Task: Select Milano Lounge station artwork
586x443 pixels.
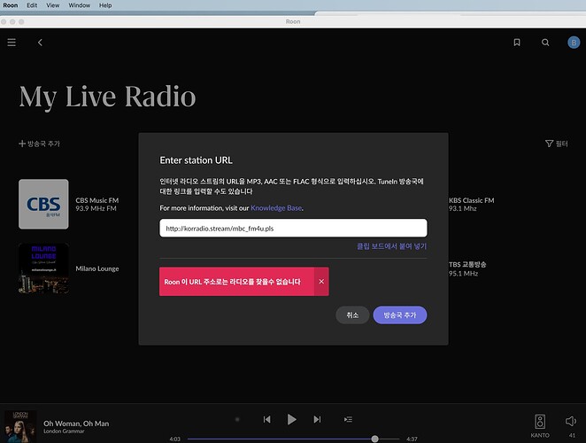Action: [43, 268]
